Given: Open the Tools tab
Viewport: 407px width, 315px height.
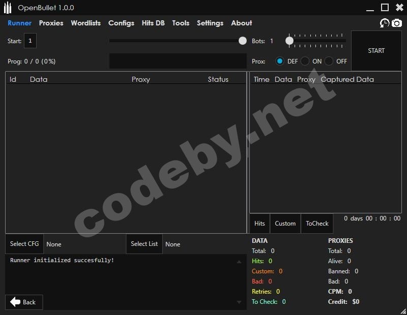Looking at the screenshot, I should point(181,23).
